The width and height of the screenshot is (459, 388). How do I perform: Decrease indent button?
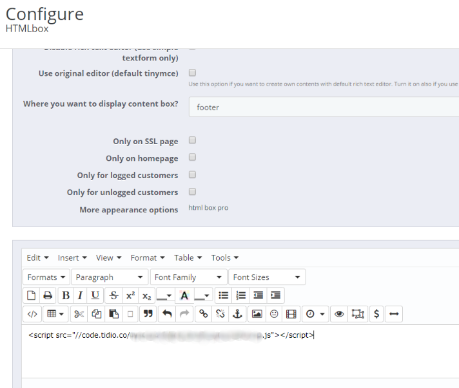pos(258,295)
